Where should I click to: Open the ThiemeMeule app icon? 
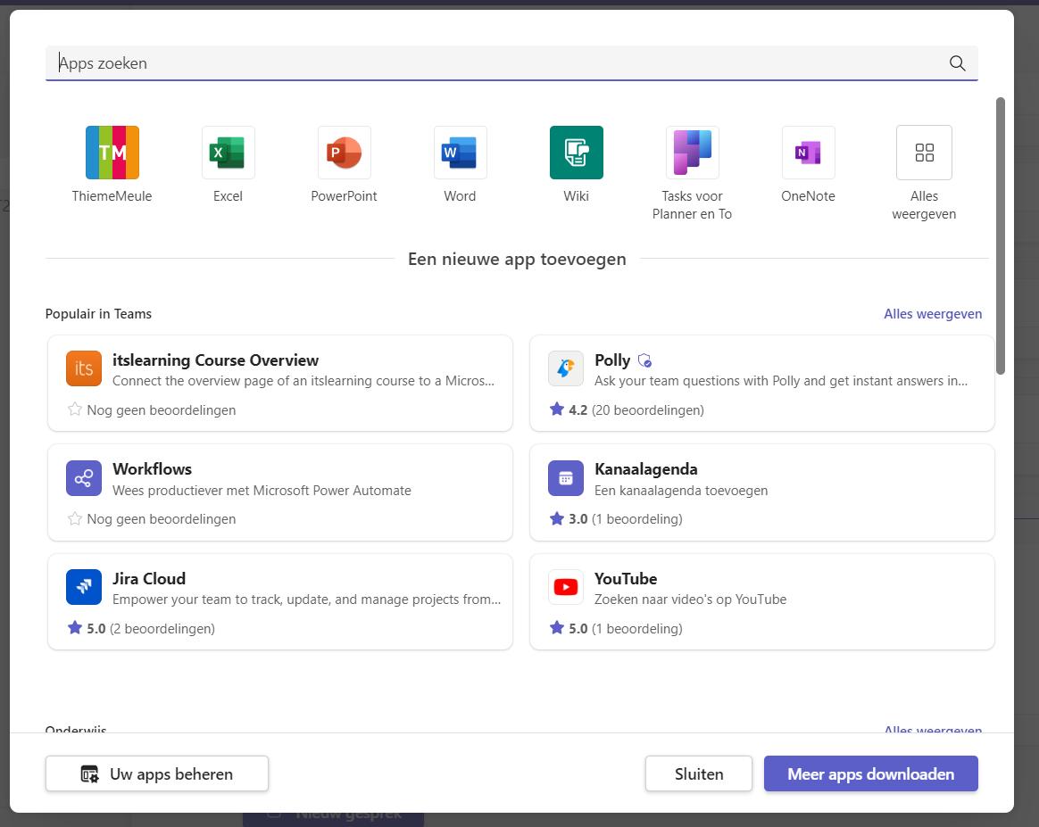point(112,153)
